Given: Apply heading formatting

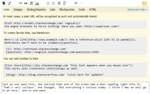Looking at the screenshot, I should [59, 3].
